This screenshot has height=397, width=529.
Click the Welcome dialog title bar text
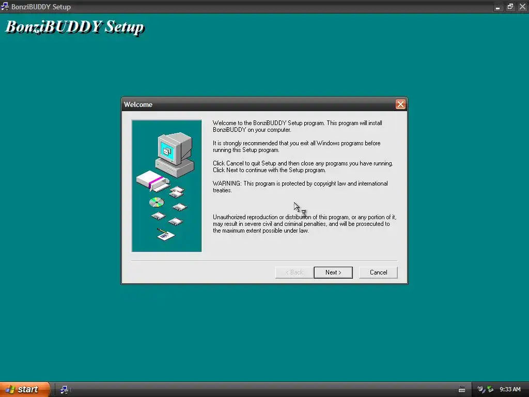pyautogui.click(x=138, y=104)
